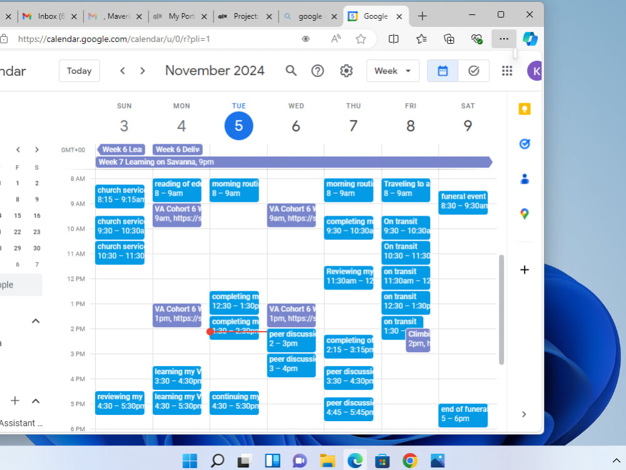This screenshot has height=470, width=626.
Task: Go to previous month in mini calendar
Action: 18,150
